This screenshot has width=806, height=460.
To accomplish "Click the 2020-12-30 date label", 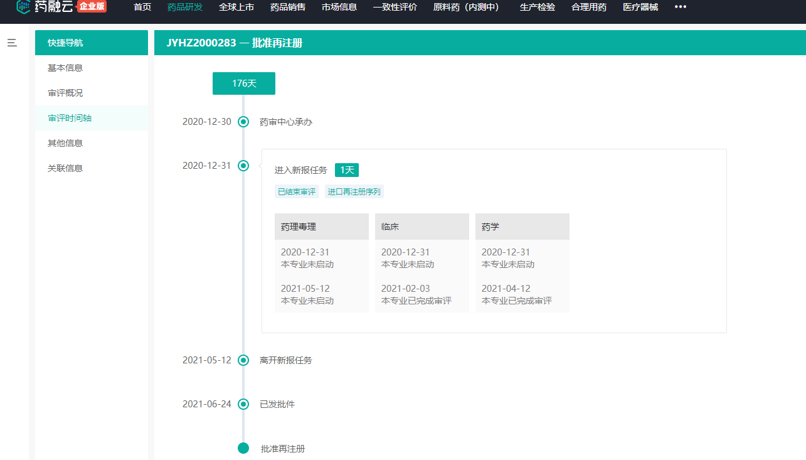I will coord(207,122).
